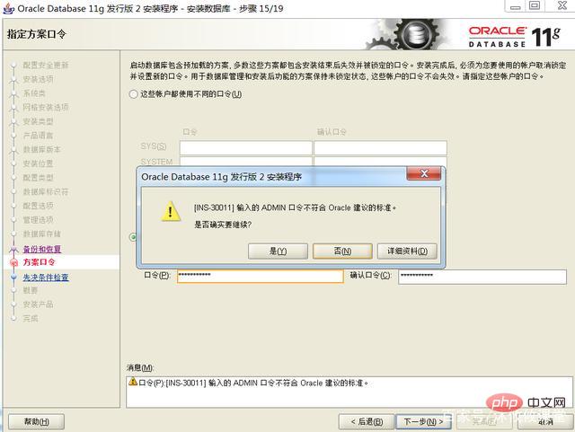Viewport: 575px width, 432px height.
Task: Click the 是(Y) button in the dialog
Action: [x=278, y=251]
